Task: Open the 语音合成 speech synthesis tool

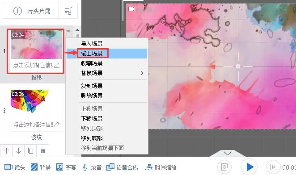Action: [x=123, y=167]
